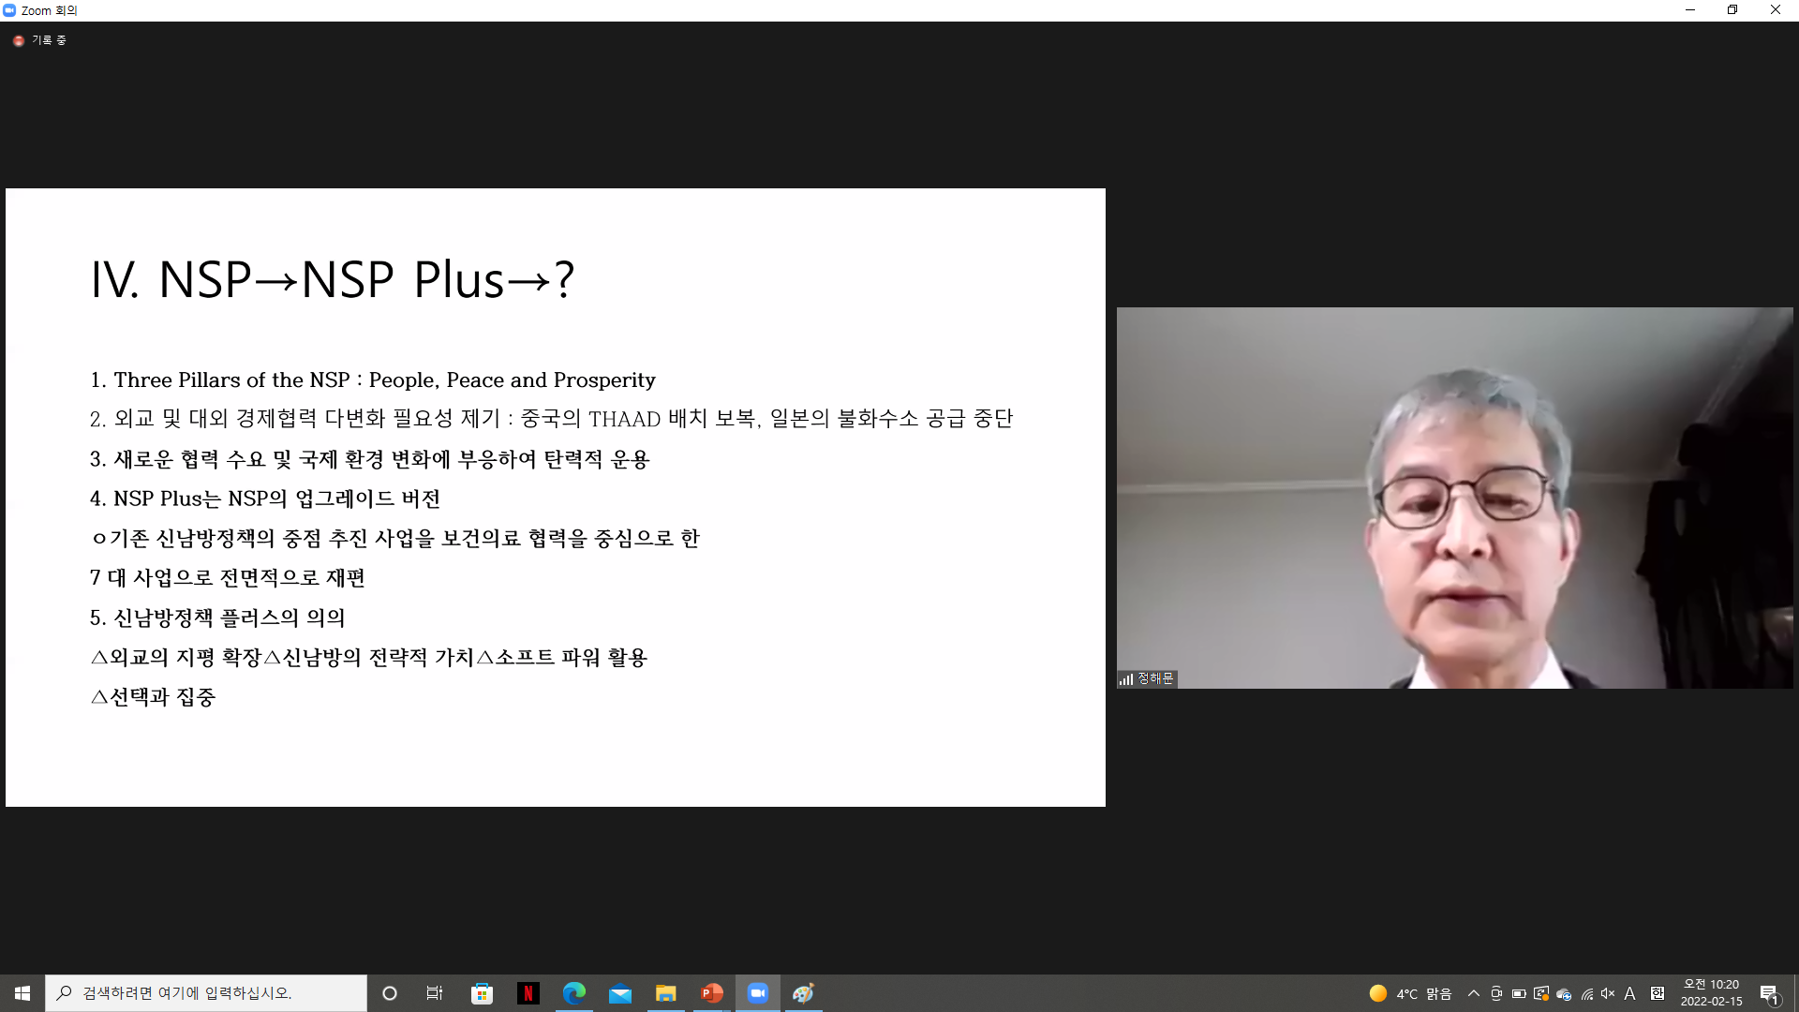Open Task View button

point(435,993)
